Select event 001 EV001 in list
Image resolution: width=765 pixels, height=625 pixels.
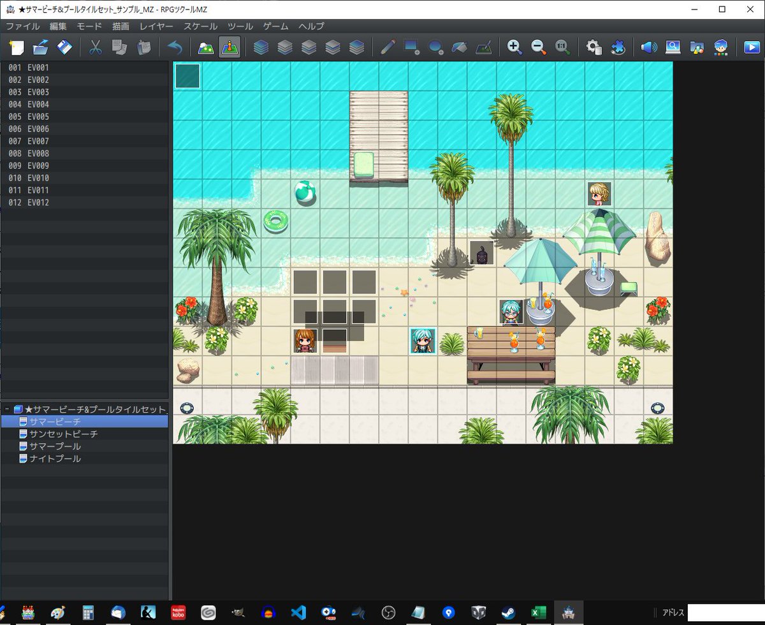[x=85, y=68]
